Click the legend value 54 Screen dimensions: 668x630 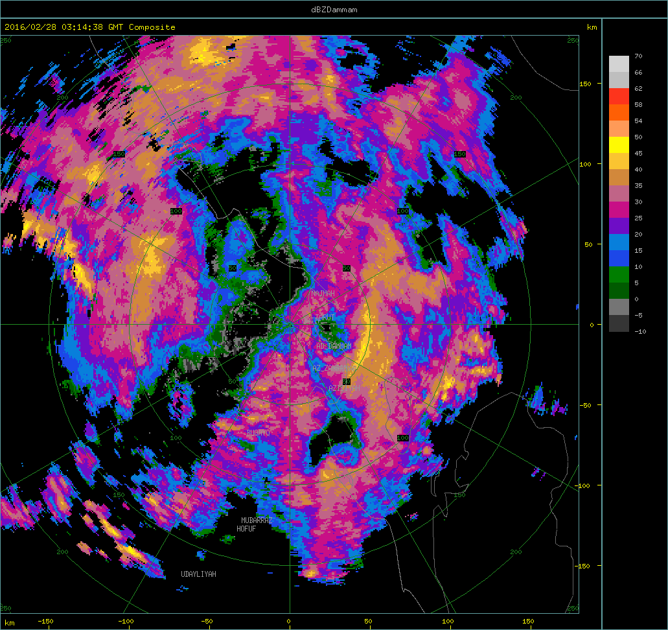click(x=638, y=121)
